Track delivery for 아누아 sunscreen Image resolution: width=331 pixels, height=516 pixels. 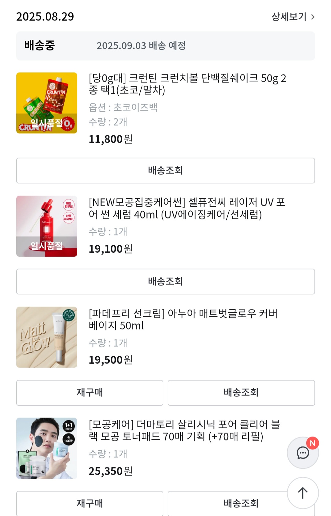tap(241, 393)
